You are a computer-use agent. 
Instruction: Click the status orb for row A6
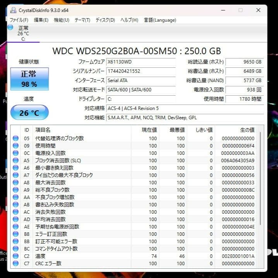[x=15, y=168]
